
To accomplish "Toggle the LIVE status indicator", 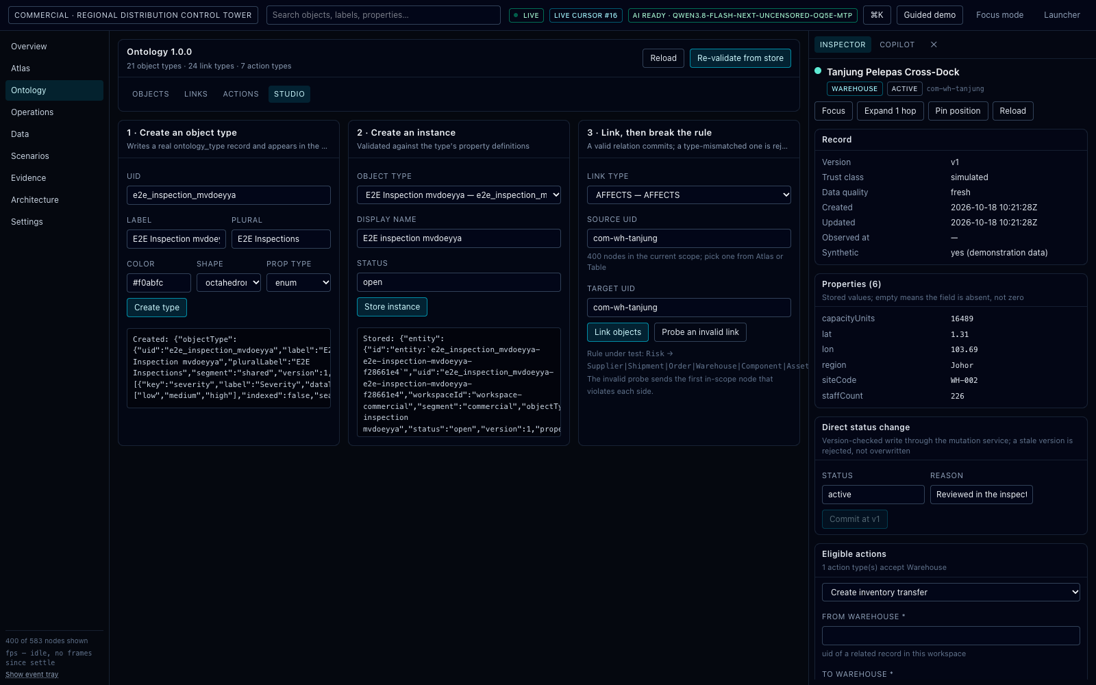I will point(527,15).
